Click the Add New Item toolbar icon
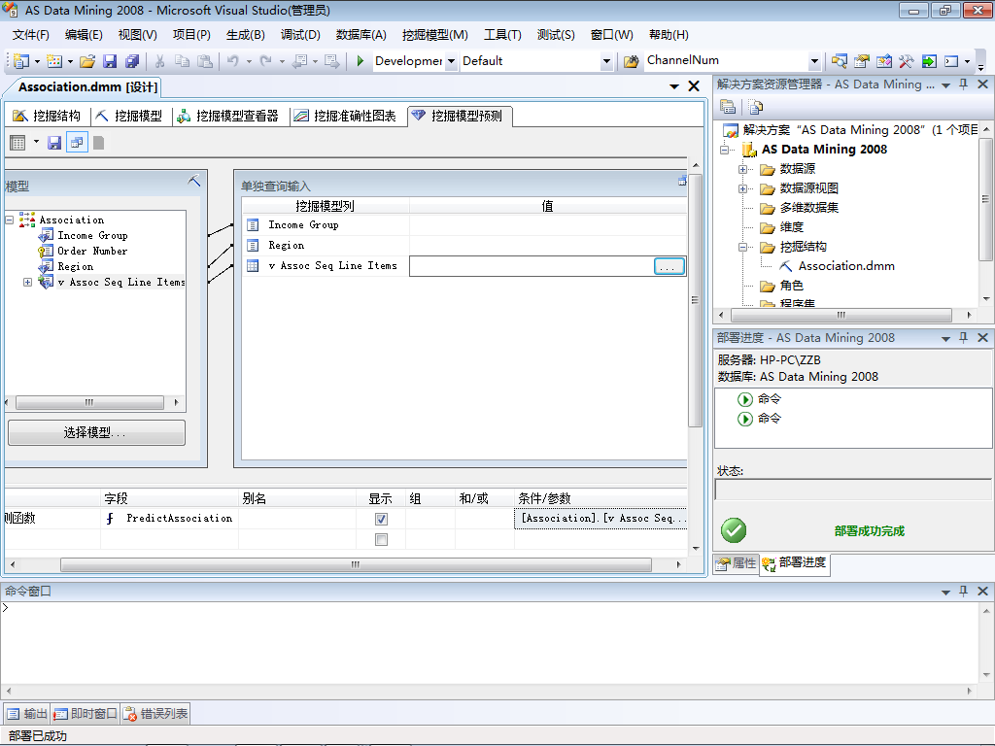 tap(54, 61)
